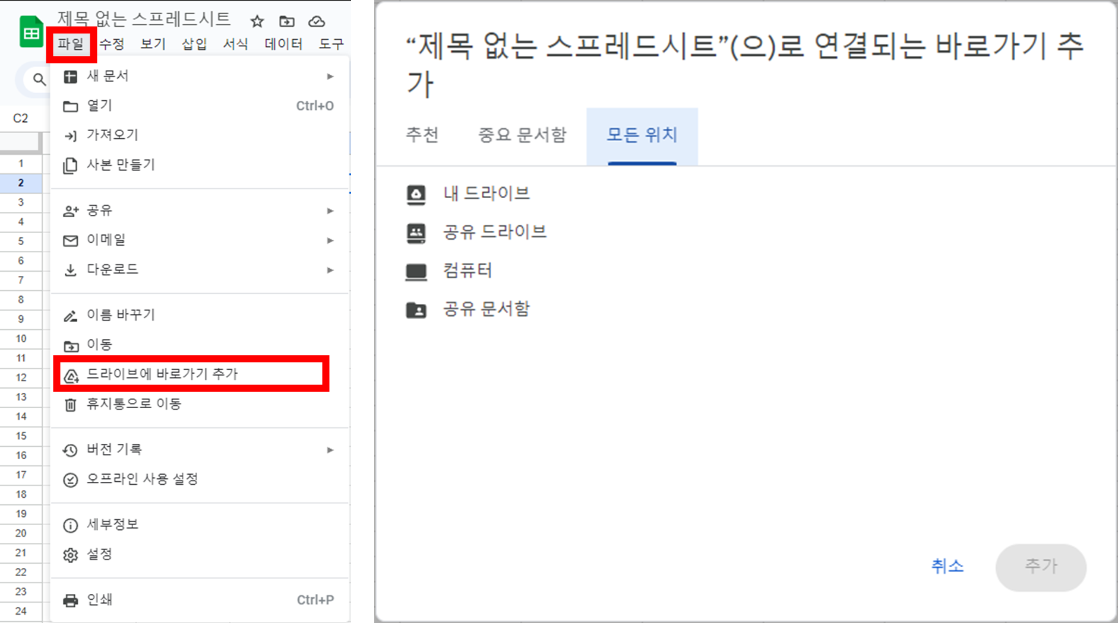1118x623 pixels.
Task: Click the 컴퓨터 computer icon
Action: point(416,271)
